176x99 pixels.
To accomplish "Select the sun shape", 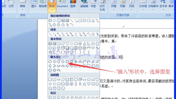I will [50, 52].
